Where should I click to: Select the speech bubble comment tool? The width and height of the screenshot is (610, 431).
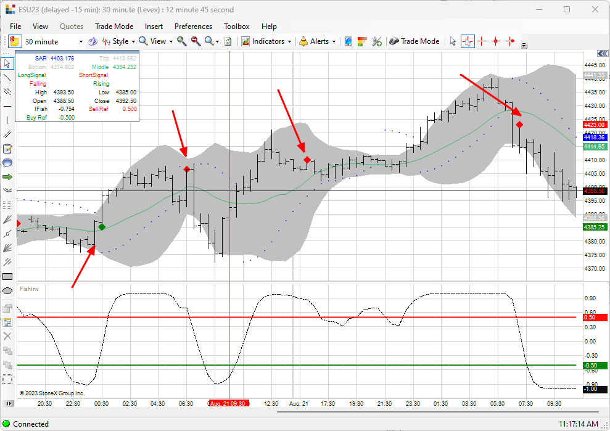[7, 163]
